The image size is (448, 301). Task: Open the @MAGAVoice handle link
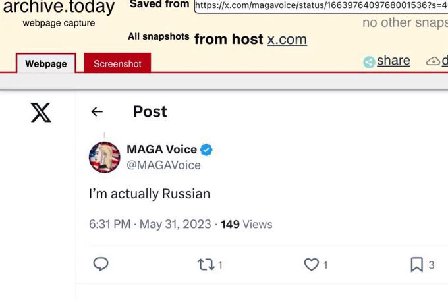click(x=163, y=165)
